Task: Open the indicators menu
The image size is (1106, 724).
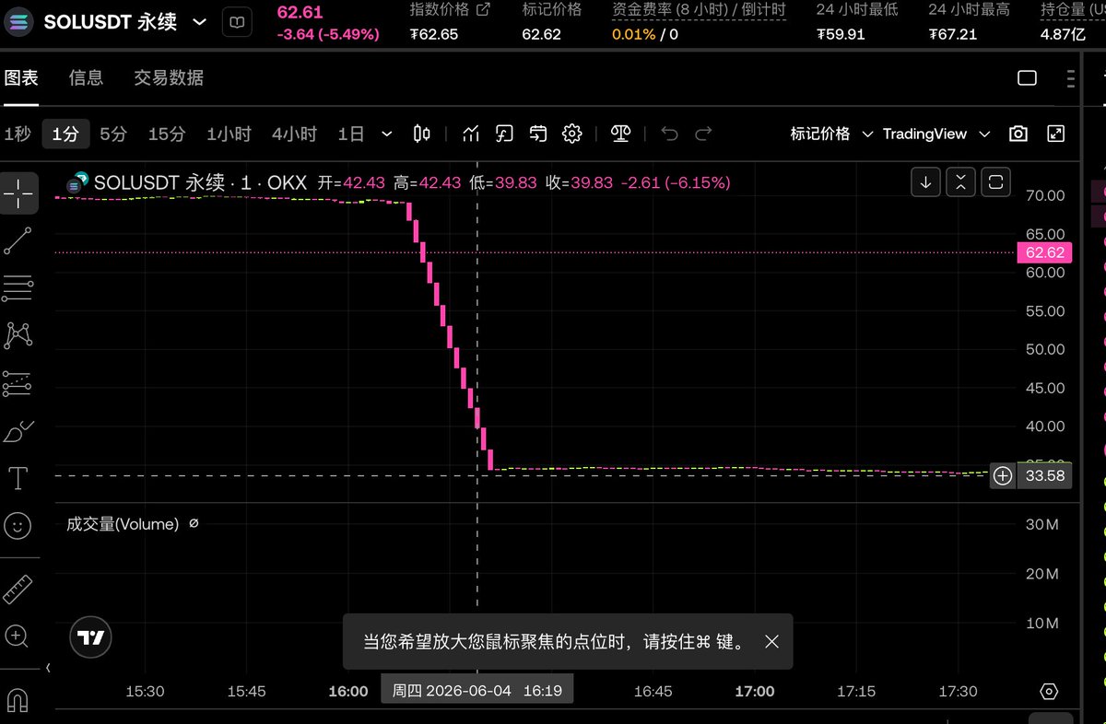Action: pos(471,134)
